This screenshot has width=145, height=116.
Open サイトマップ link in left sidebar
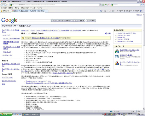(7, 52)
